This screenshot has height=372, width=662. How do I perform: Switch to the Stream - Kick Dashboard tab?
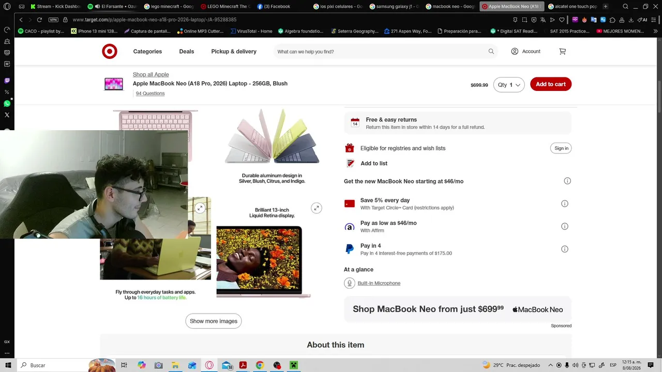pyautogui.click(x=57, y=6)
